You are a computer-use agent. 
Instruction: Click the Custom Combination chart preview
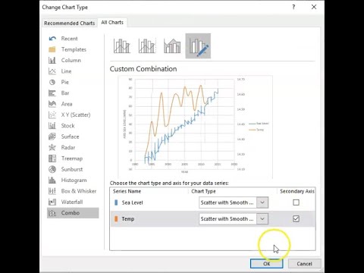[x=195, y=127]
